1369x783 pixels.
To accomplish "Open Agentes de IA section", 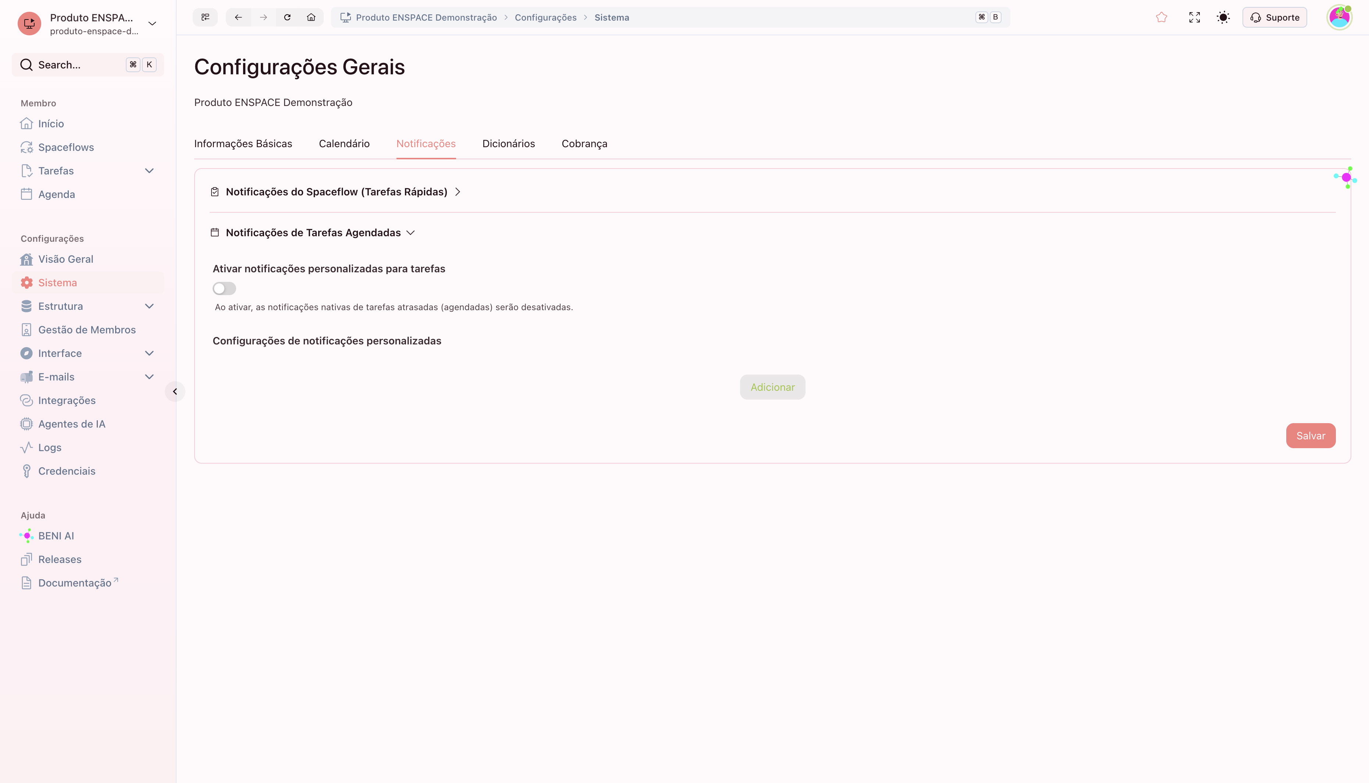I will coord(88,424).
